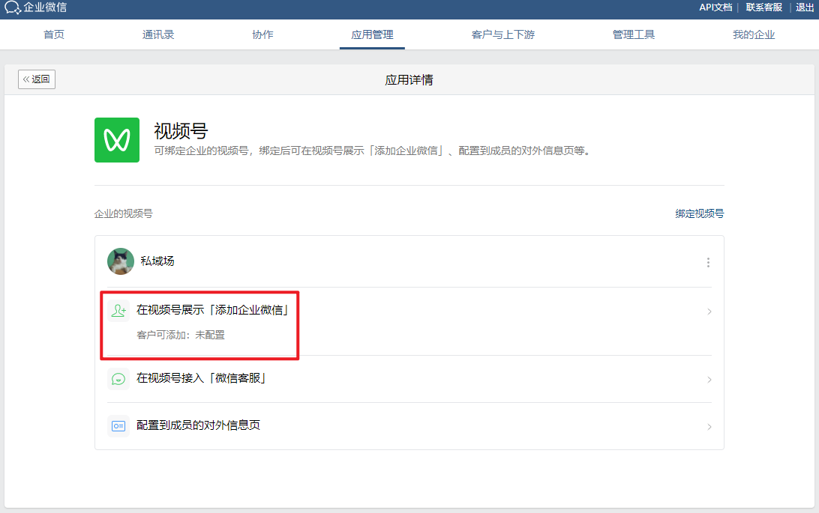The width and height of the screenshot is (819, 513).
Task: Click the 私域场 account name
Action: (x=157, y=261)
